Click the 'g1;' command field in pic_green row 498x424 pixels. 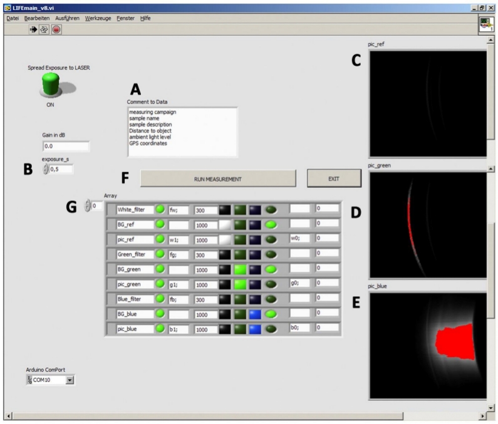pyautogui.click(x=179, y=284)
